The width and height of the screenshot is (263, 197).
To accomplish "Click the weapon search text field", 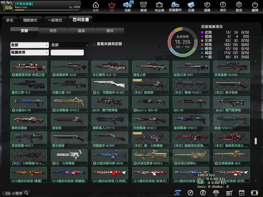I will click(67, 53).
